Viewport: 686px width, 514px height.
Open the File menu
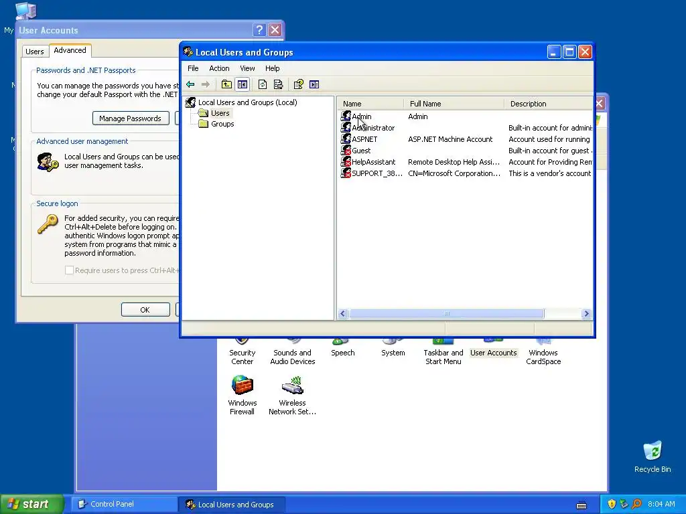click(193, 69)
